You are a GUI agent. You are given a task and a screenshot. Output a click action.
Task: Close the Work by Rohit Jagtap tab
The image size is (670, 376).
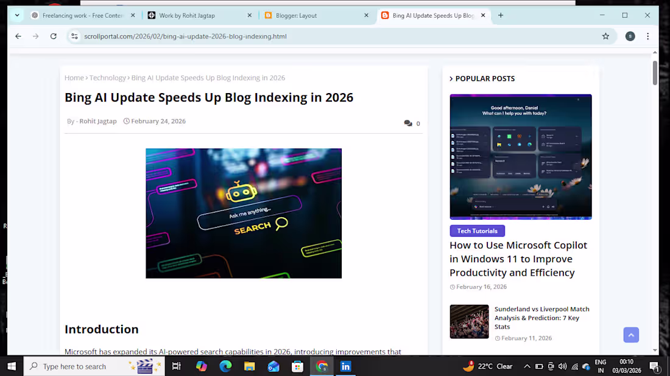pyautogui.click(x=250, y=15)
